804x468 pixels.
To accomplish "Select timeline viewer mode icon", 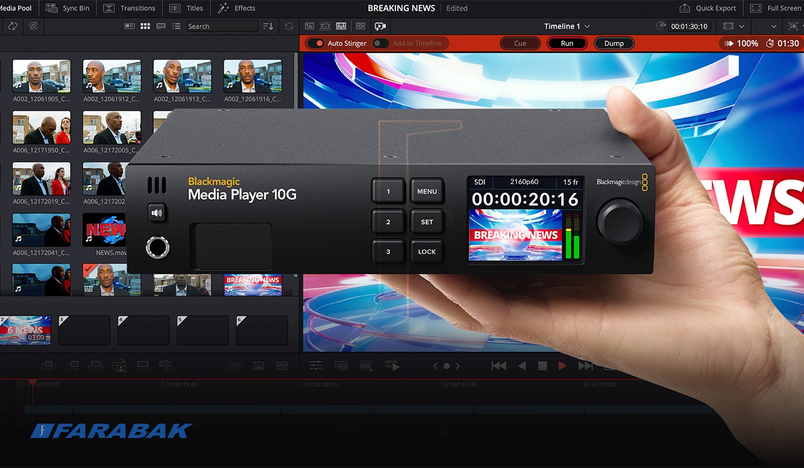I will coord(341,26).
